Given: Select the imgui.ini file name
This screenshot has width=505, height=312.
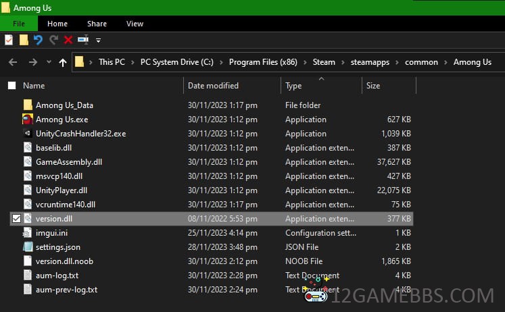Looking at the screenshot, I should click(51, 233).
